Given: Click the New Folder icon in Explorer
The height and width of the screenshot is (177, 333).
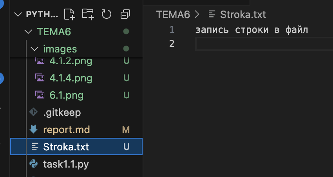Looking at the screenshot, I should [x=88, y=14].
